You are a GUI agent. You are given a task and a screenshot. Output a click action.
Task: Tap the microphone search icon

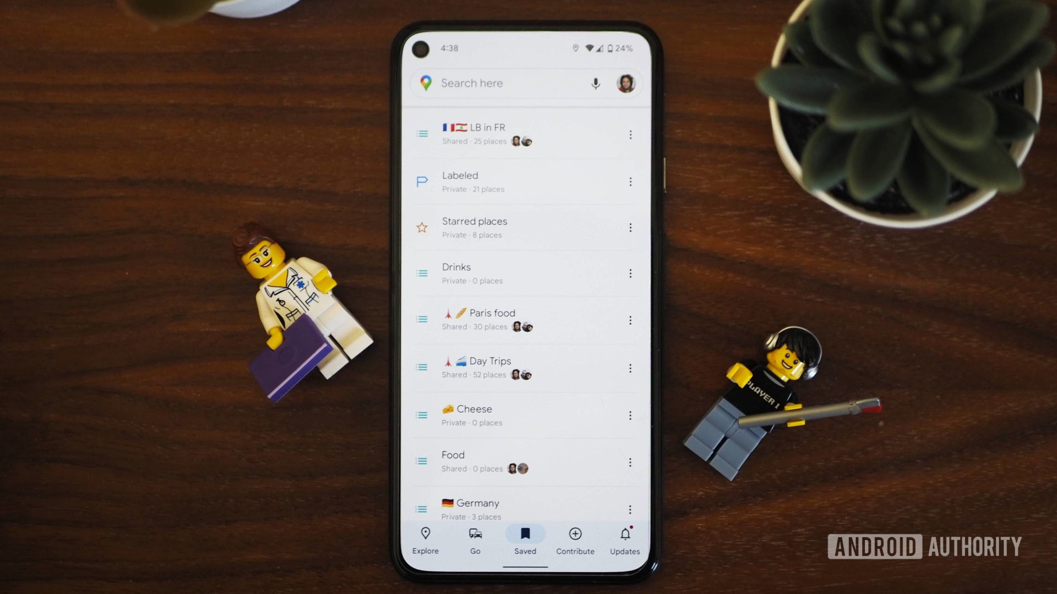point(594,82)
